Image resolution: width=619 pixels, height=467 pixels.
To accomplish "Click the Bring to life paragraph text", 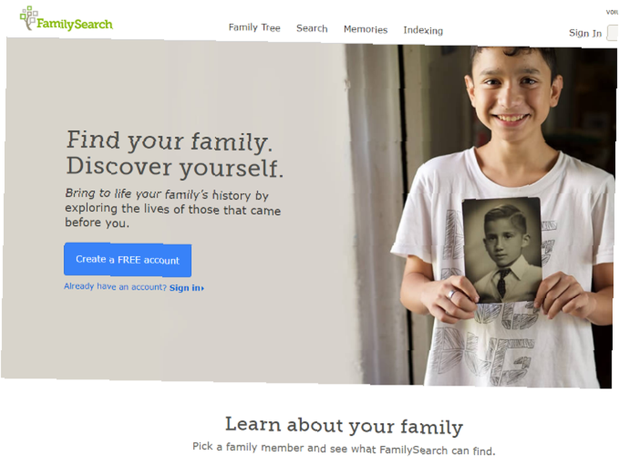I will click(x=173, y=208).
